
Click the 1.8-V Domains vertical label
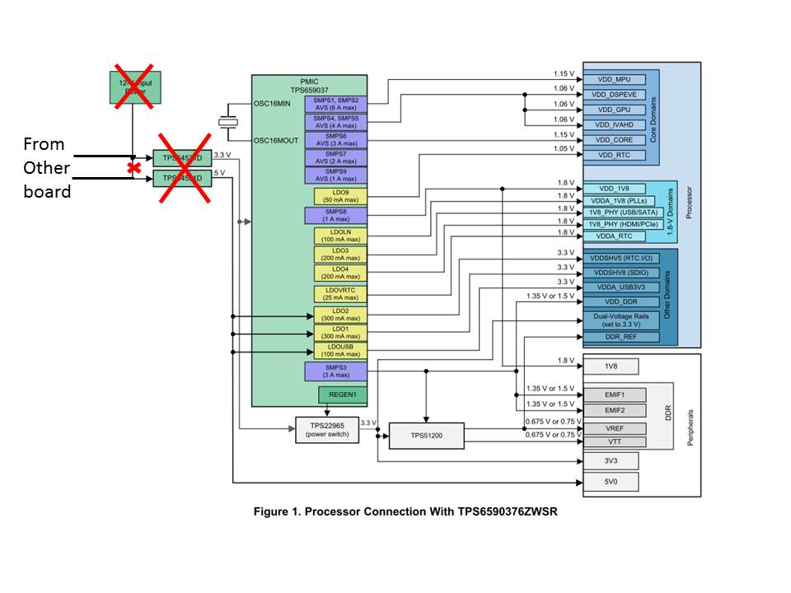(x=670, y=212)
